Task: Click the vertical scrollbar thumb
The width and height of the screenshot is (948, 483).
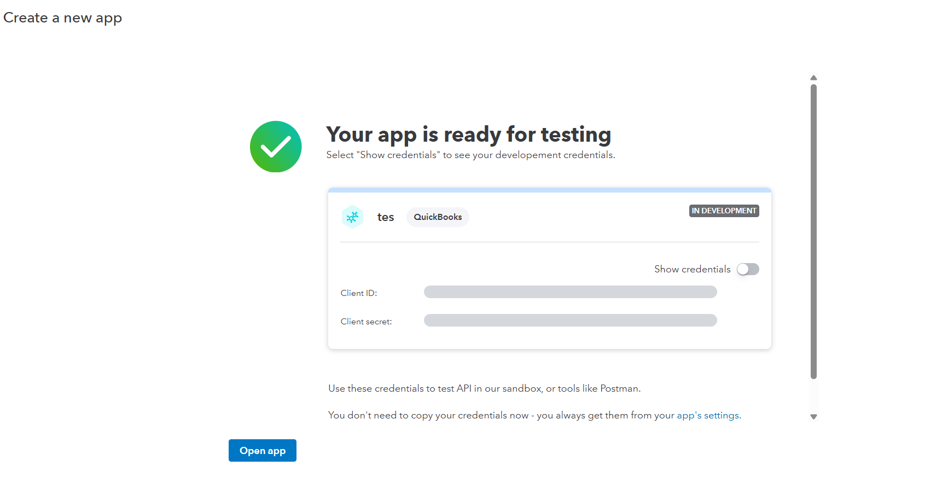Action: click(813, 230)
